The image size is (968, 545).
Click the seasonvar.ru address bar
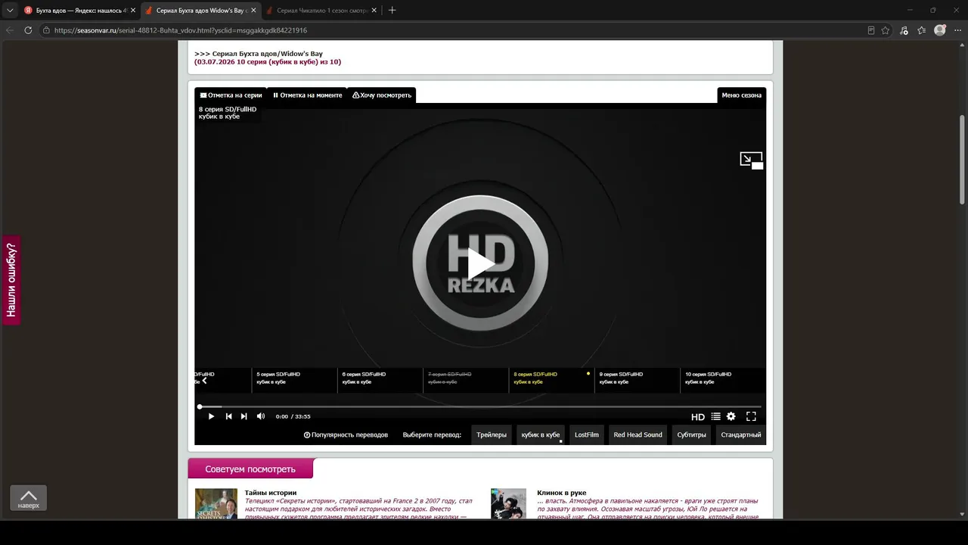[454, 30]
